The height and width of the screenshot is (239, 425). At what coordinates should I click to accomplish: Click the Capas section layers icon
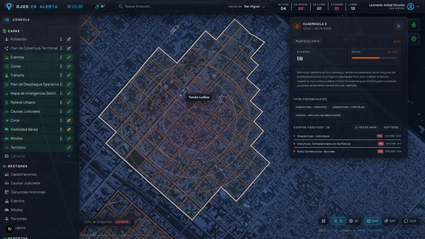(x=5, y=31)
